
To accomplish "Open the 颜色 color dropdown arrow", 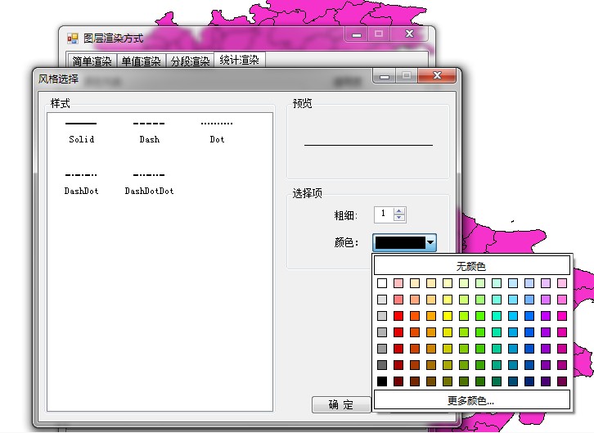I will pyautogui.click(x=431, y=242).
